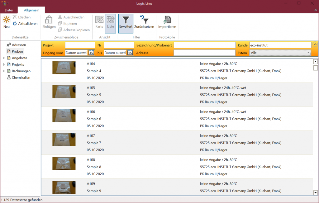The width and height of the screenshot is (319, 203).
Task: Click the Importieren protocol icon
Action: pyautogui.click(x=167, y=20)
